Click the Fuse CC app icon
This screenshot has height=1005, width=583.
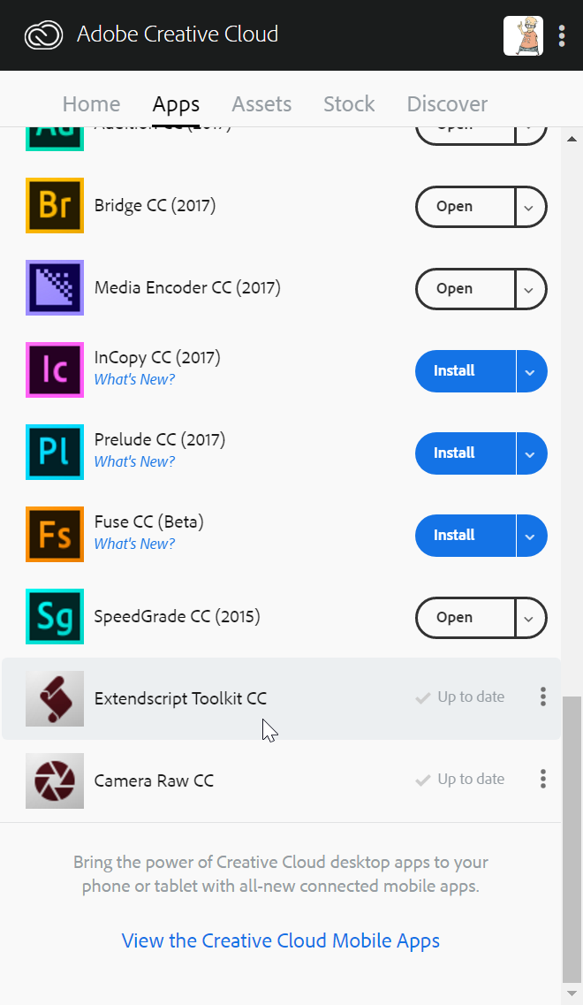coord(55,535)
